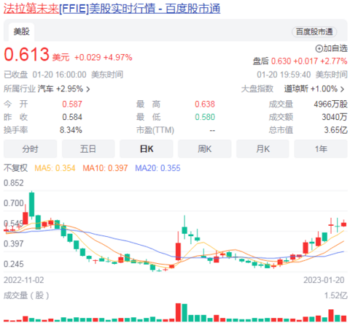Show the 1年 chart range
Screen dimensions: 350x326
tap(321, 149)
